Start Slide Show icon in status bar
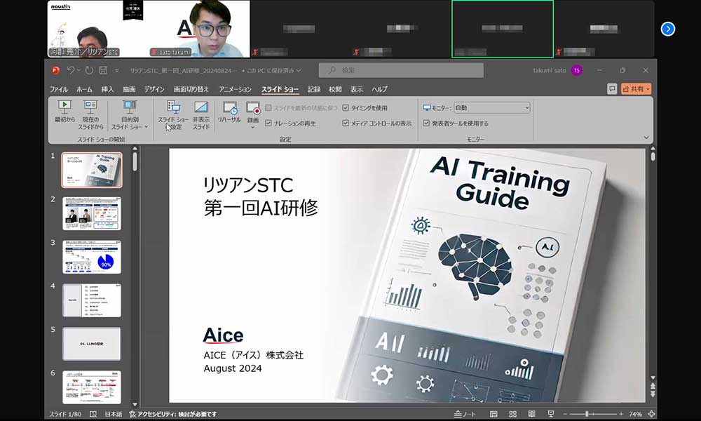Image resolution: width=701 pixels, height=421 pixels. click(x=551, y=414)
